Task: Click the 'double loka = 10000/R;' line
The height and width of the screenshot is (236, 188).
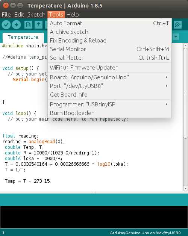Action: [x=33, y=159]
